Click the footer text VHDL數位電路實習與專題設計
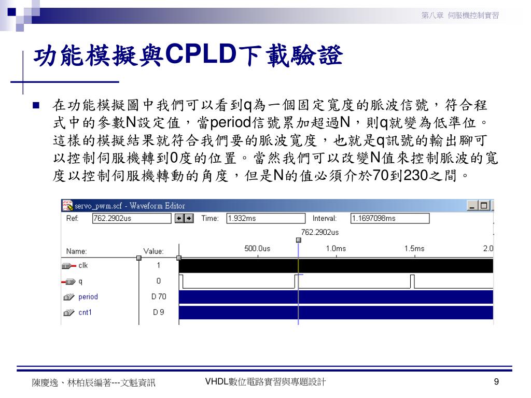Viewport: 531px width, 398px height. pyautogui.click(x=265, y=382)
